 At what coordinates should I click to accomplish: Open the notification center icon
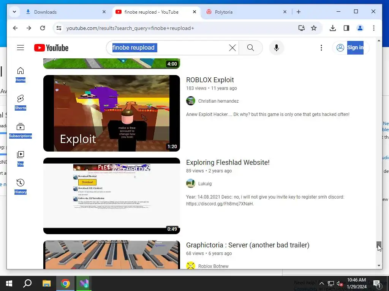(377, 283)
